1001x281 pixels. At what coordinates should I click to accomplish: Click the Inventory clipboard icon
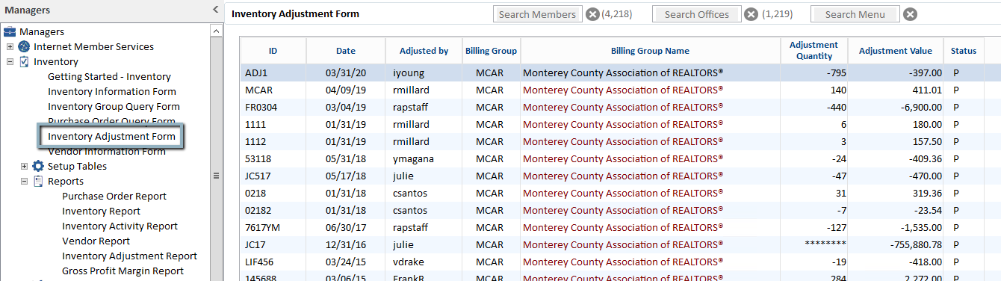(25, 61)
